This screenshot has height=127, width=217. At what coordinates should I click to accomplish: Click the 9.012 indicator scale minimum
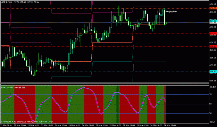[212, 122]
